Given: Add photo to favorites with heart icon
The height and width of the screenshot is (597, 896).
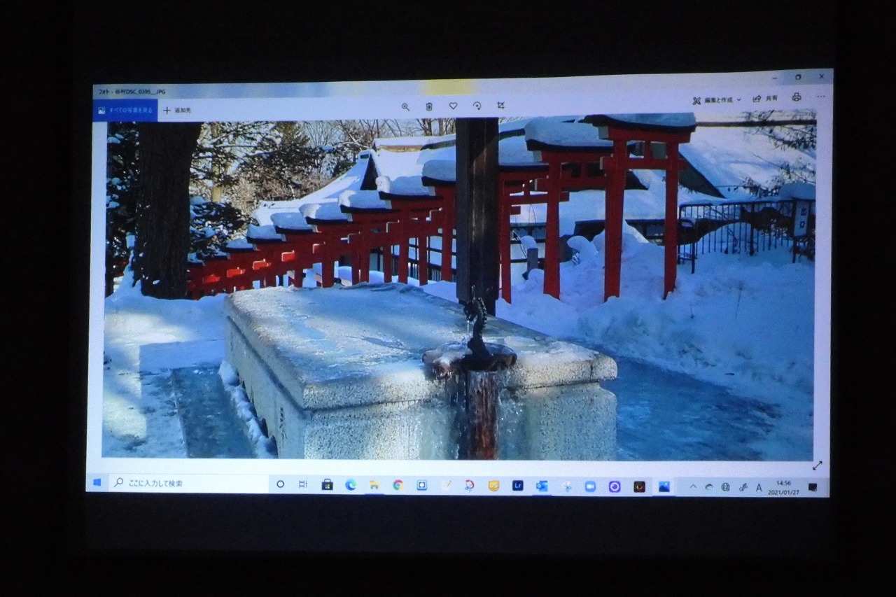Looking at the screenshot, I should coord(453,106).
